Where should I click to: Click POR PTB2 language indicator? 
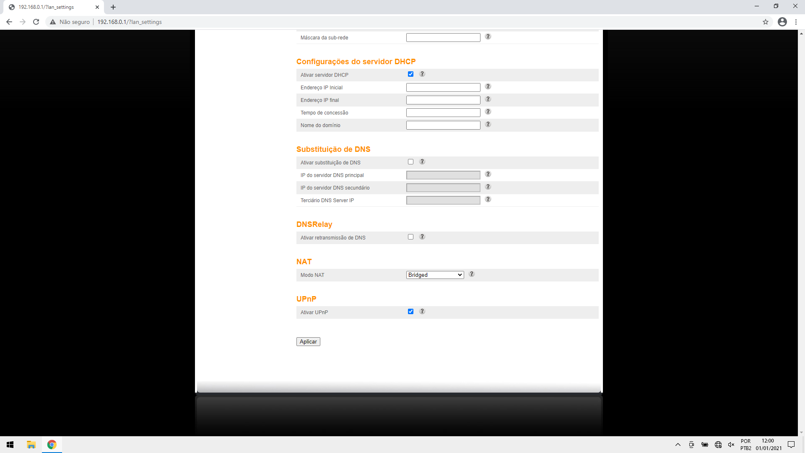[745, 445]
